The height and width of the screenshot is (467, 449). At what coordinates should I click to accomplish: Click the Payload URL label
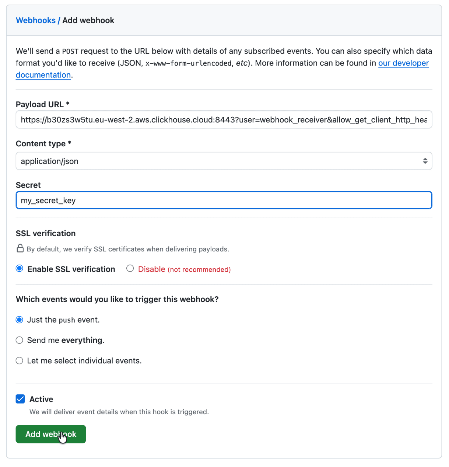(x=40, y=105)
